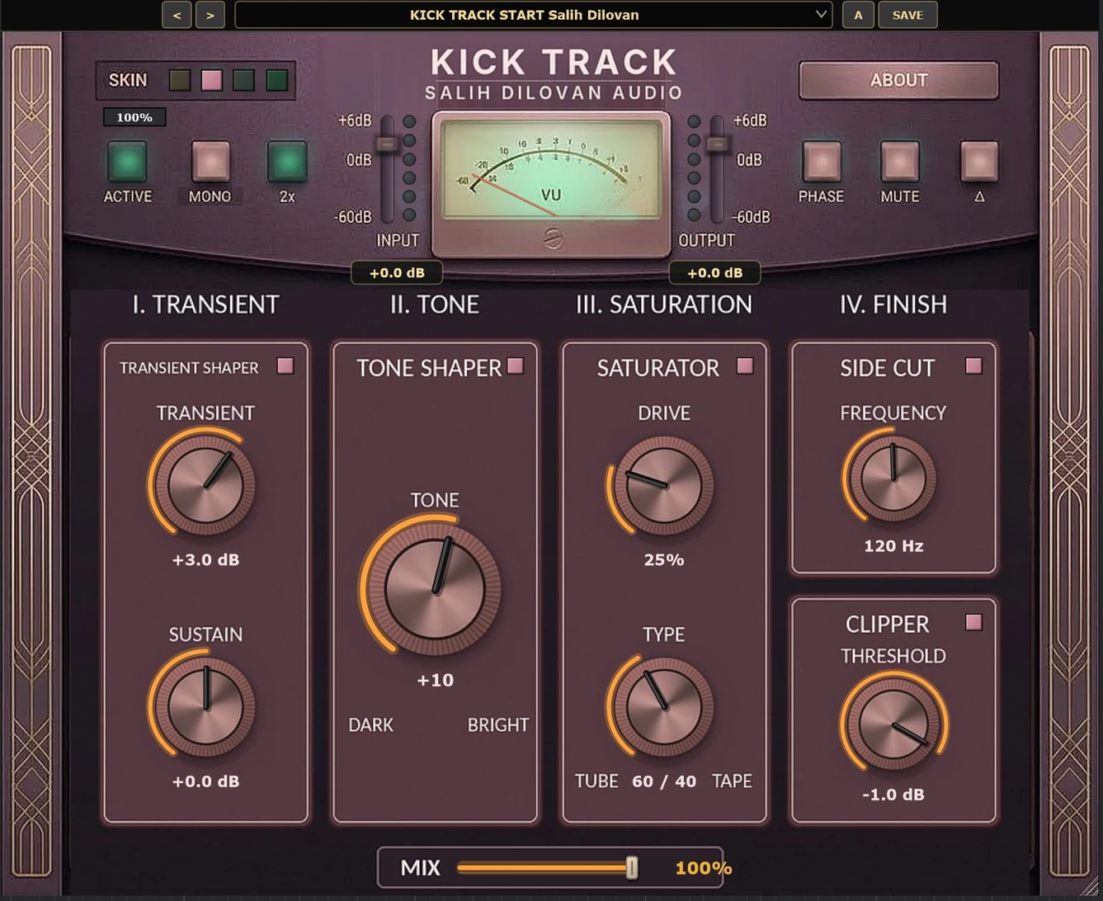The width and height of the screenshot is (1103, 901).
Task: Click the TRANSIENT knob
Action: [x=205, y=485]
